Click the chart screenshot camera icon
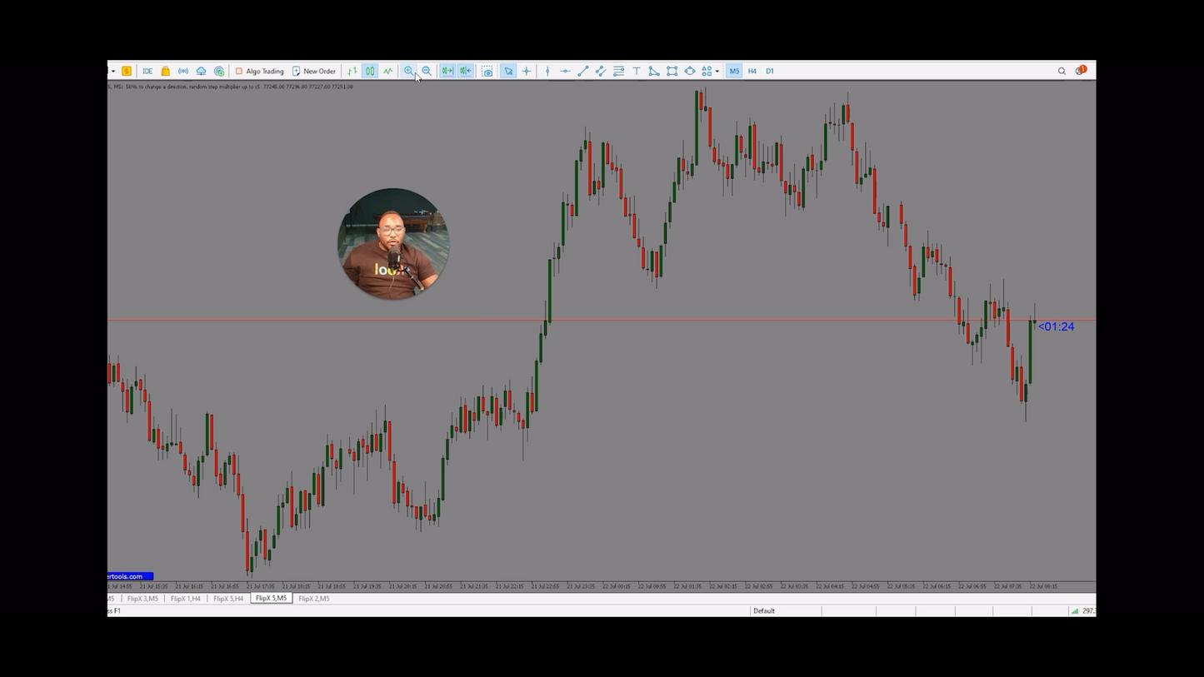Image resolution: width=1204 pixels, height=677 pixels. point(487,71)
